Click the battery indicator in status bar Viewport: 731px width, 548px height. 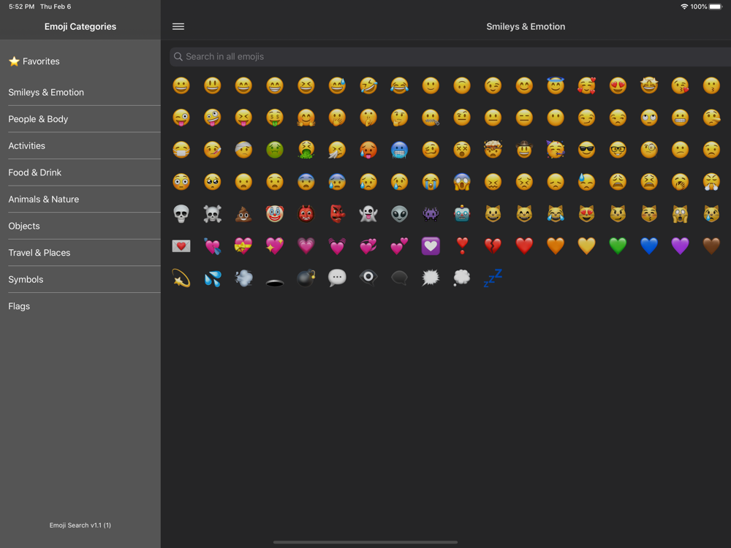coord(716,7)
